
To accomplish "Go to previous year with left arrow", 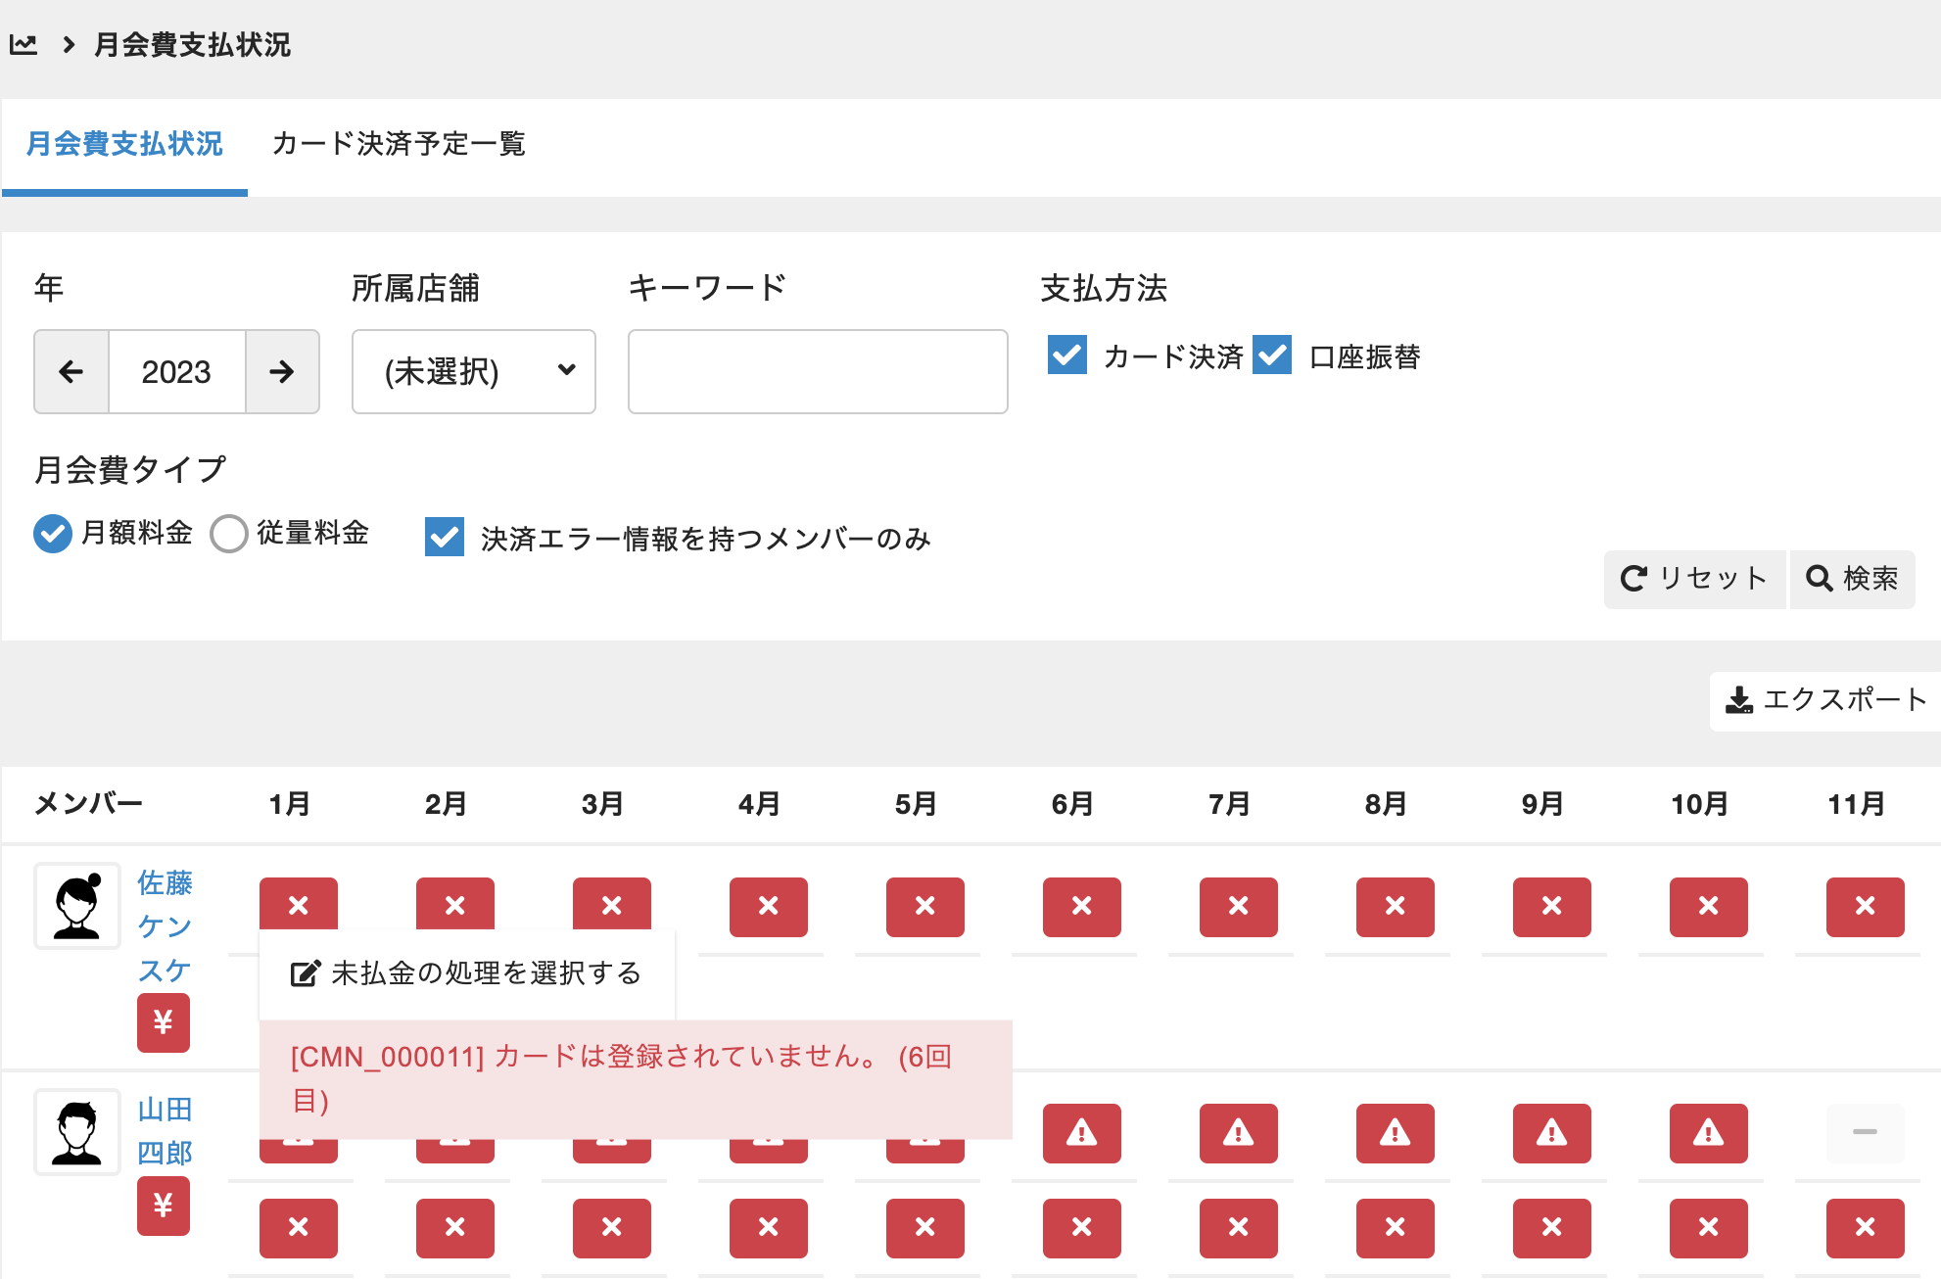I will click(x=71, y=372).
